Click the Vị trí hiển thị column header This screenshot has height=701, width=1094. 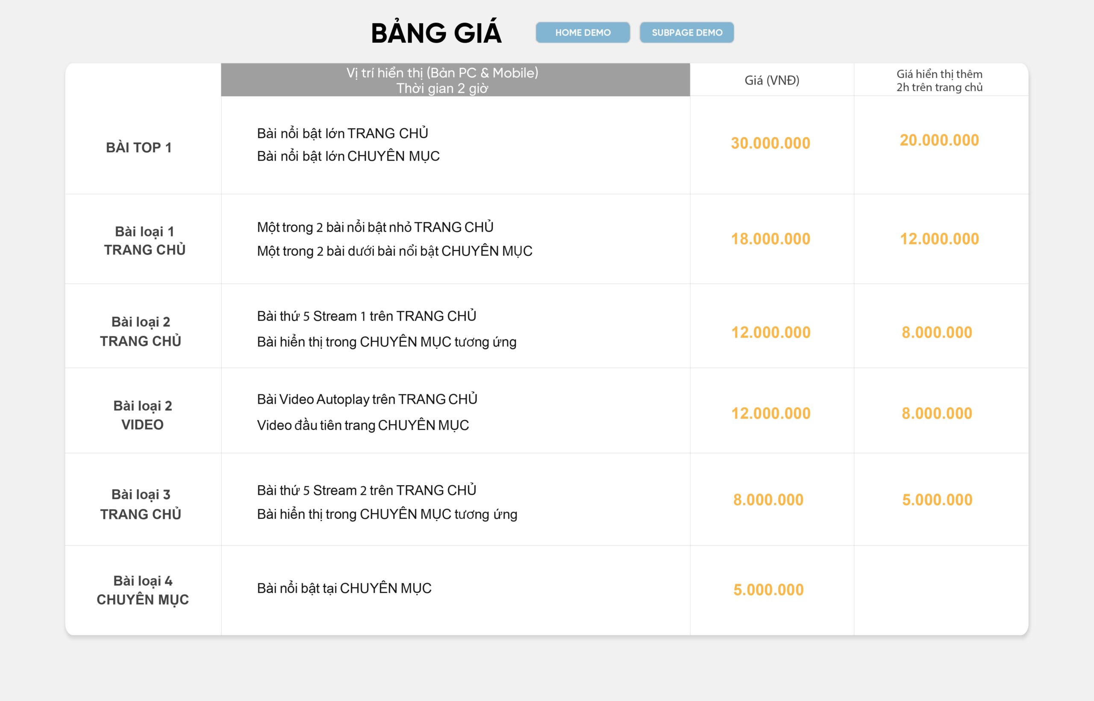[x=442, y=80]
